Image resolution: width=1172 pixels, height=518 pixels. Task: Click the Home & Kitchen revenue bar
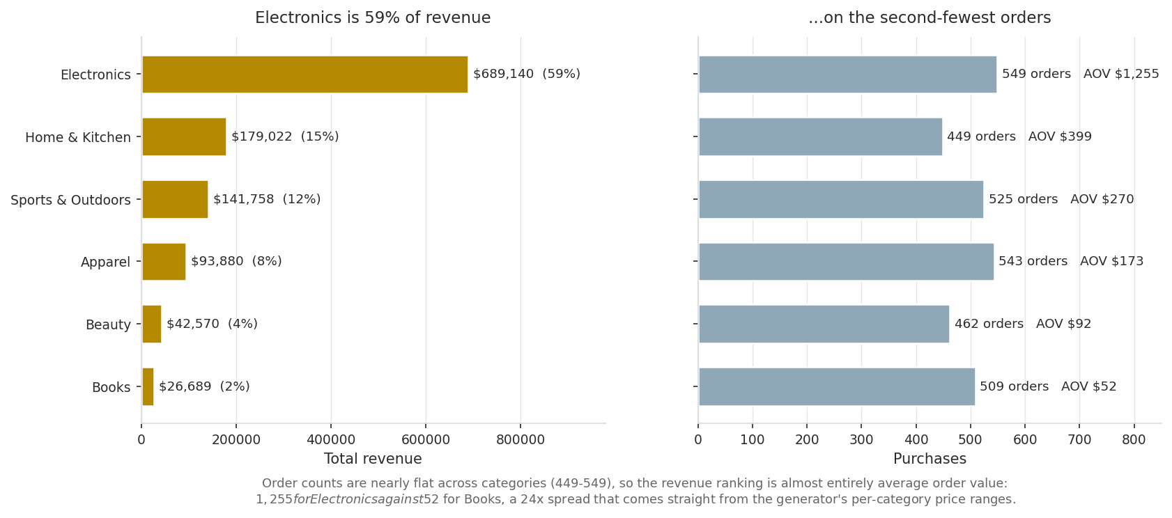[x=184, y=136]
